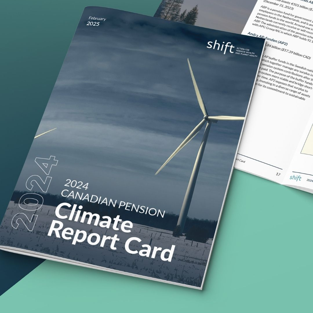Click the italic '2025' text under February
Screen dimensions: 313x313
93,24
